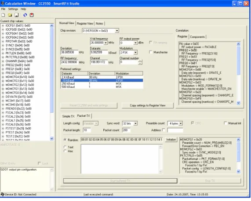Screen dimensions: 251x201
Task: Click the Packet count field
Action: click(x=126, y=130)
